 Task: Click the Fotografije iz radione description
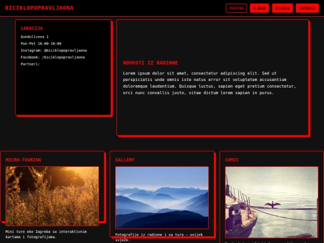tap(159, 237)
